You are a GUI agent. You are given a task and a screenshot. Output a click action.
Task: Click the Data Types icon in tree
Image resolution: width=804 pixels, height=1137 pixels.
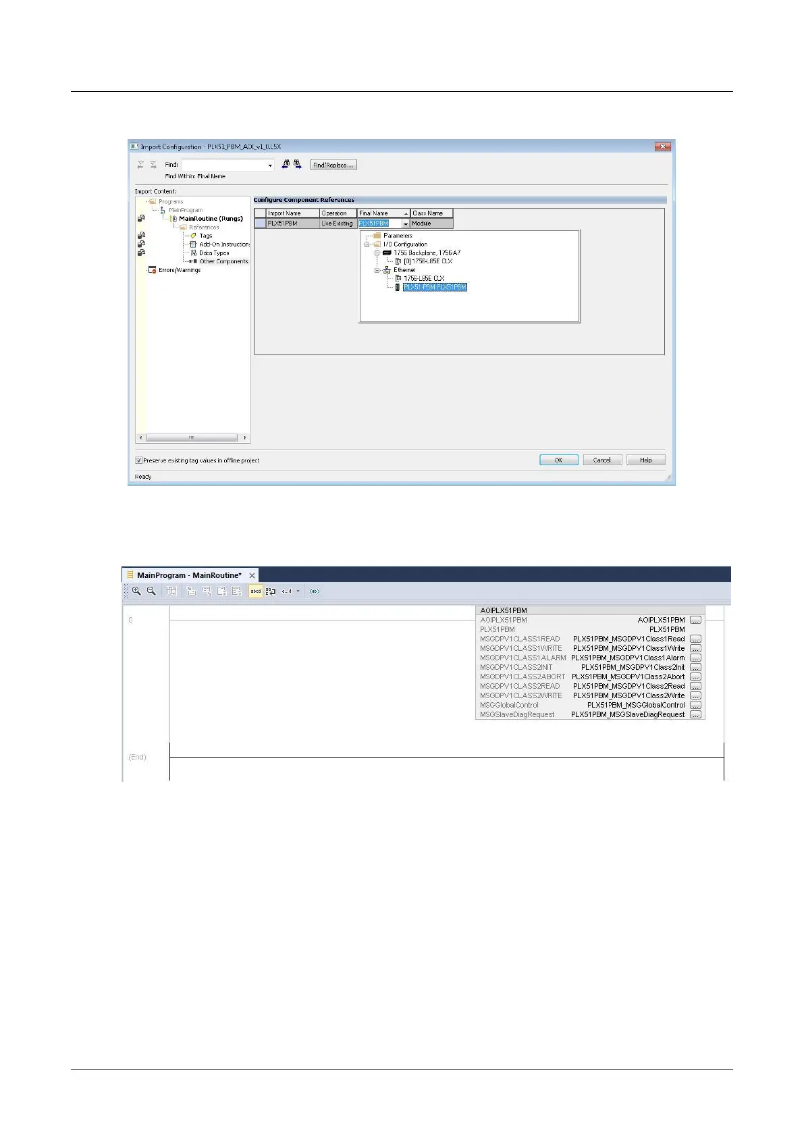(x=193, y=253)
